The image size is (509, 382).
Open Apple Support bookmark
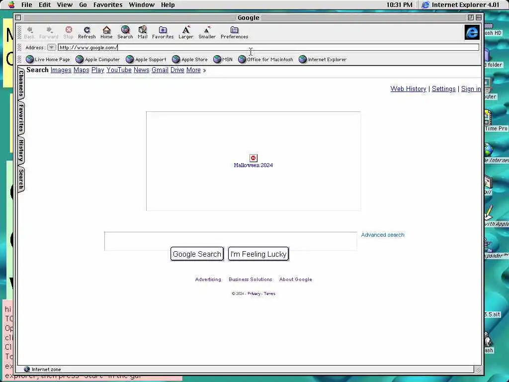[x=146, y=60]
